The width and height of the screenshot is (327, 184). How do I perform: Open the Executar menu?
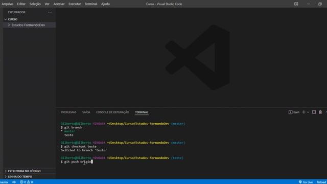(75, 4)
